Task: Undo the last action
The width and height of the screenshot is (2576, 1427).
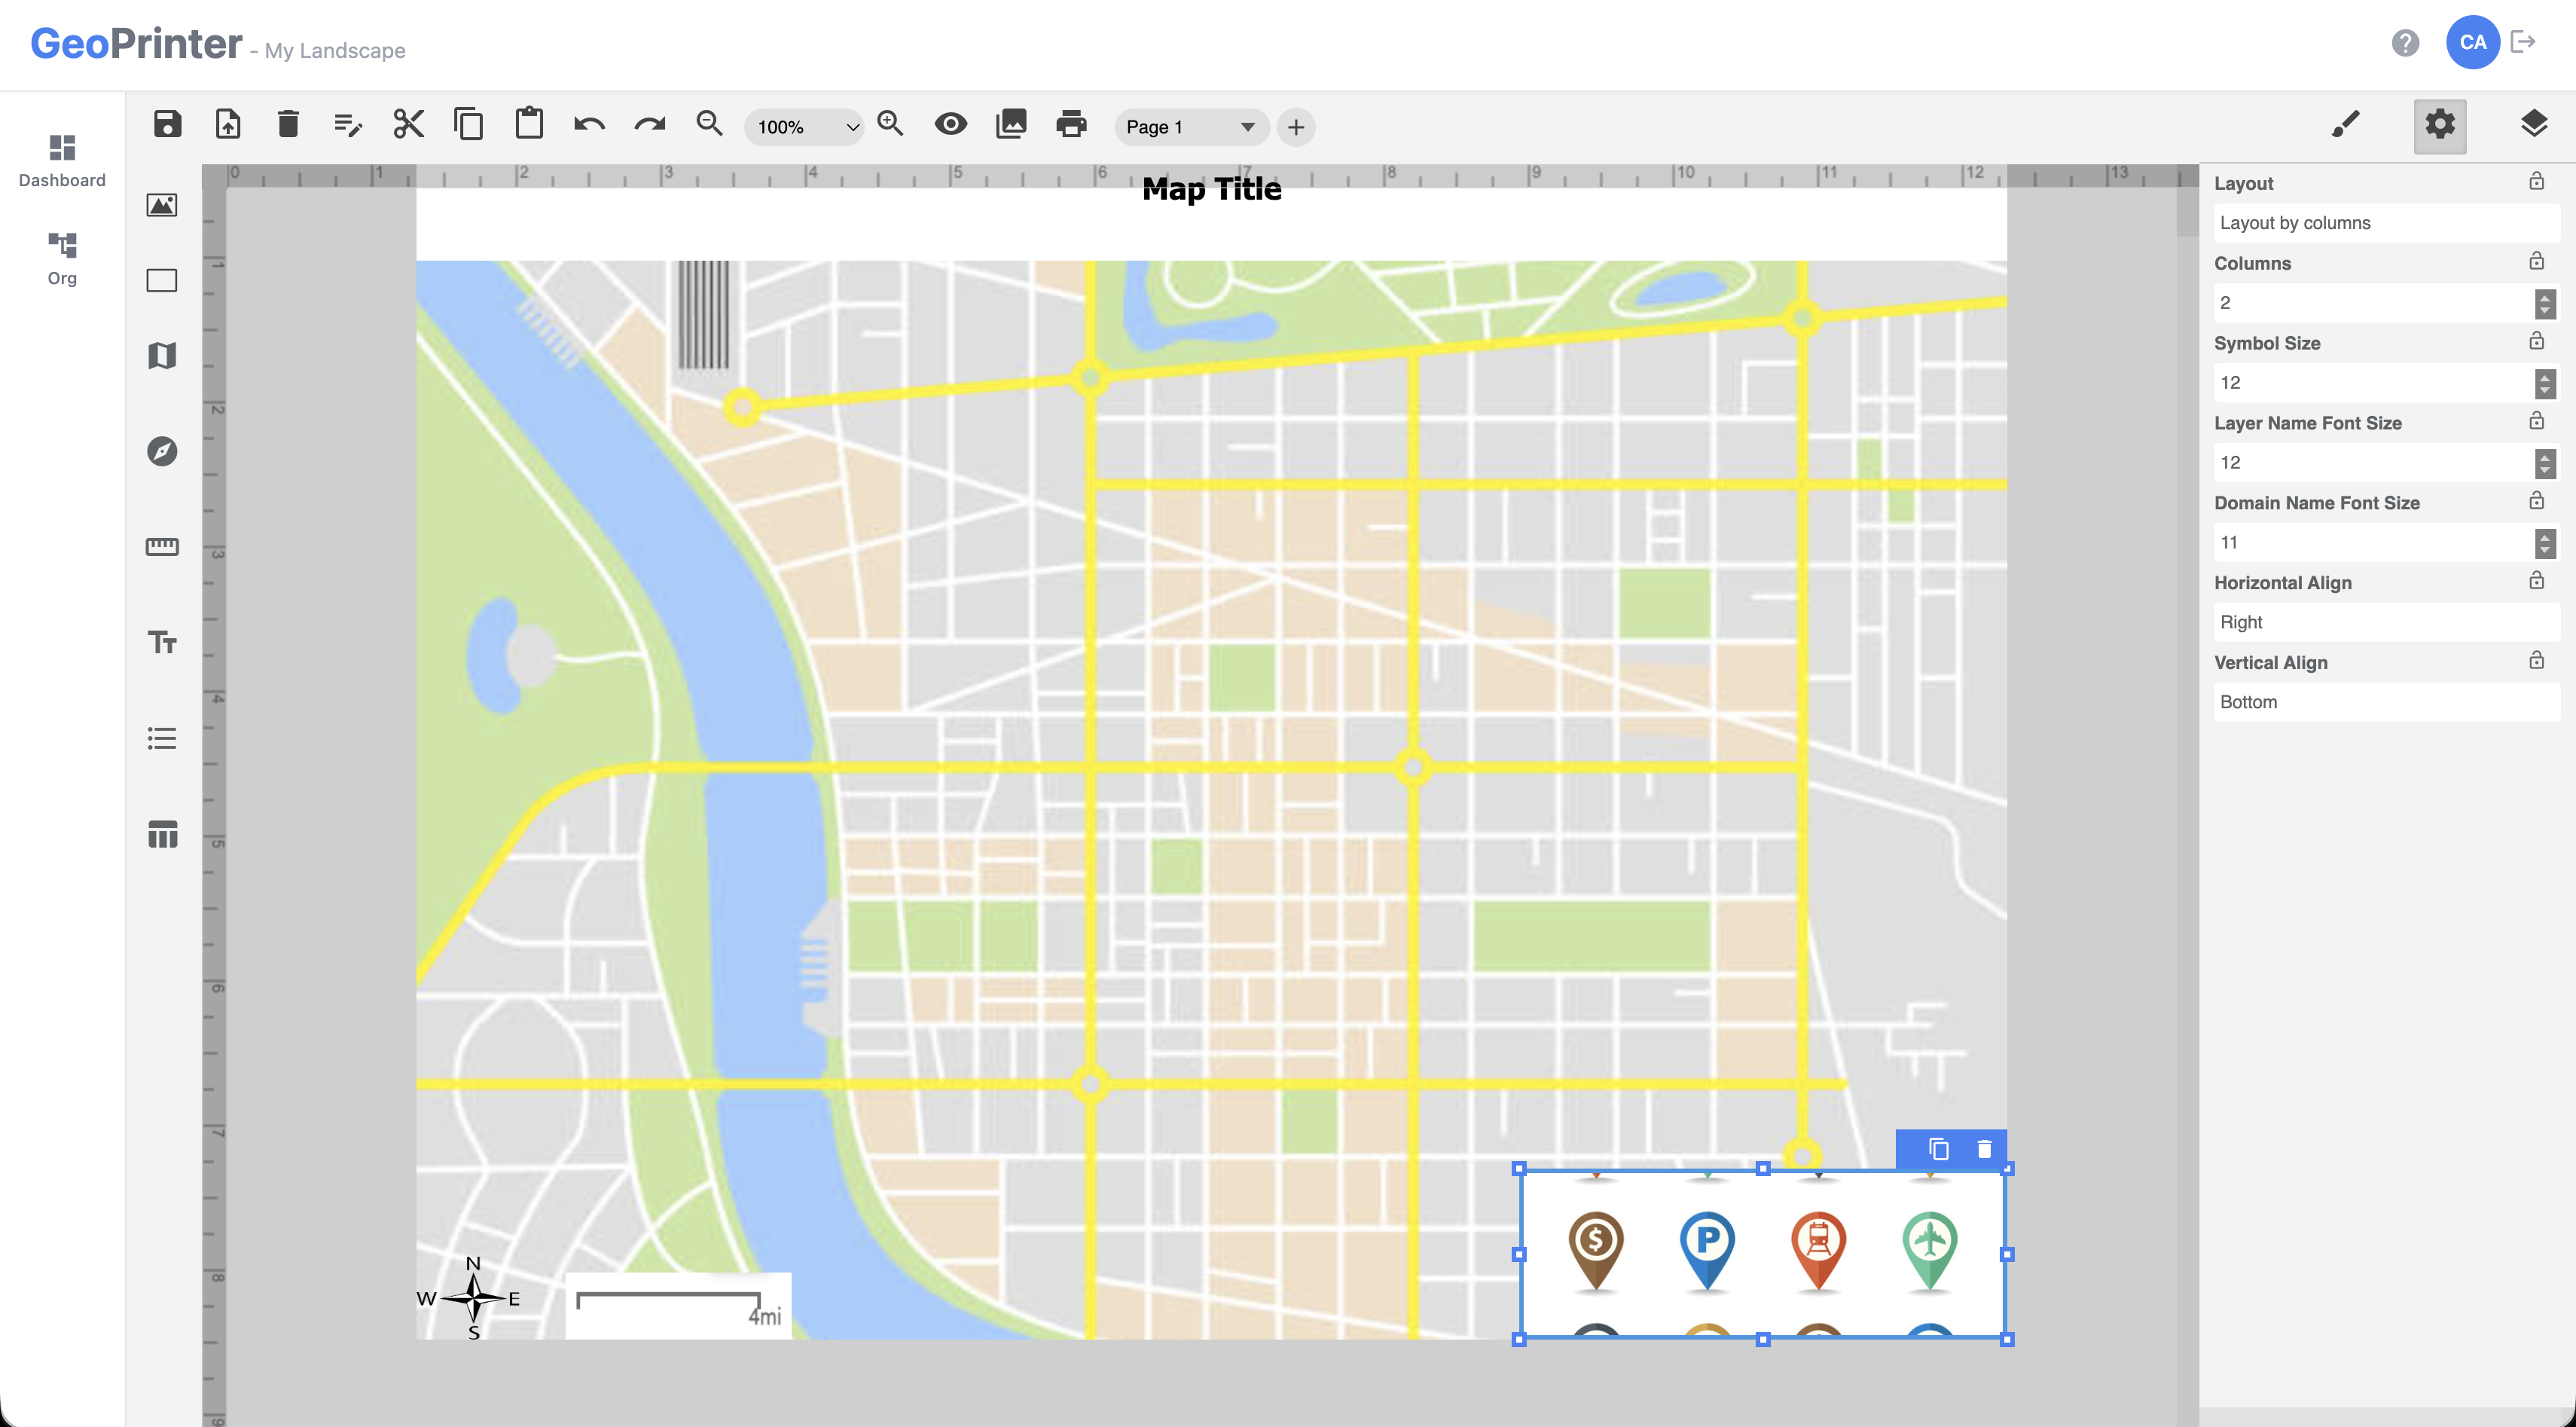Action: click(x=589, y=125)
